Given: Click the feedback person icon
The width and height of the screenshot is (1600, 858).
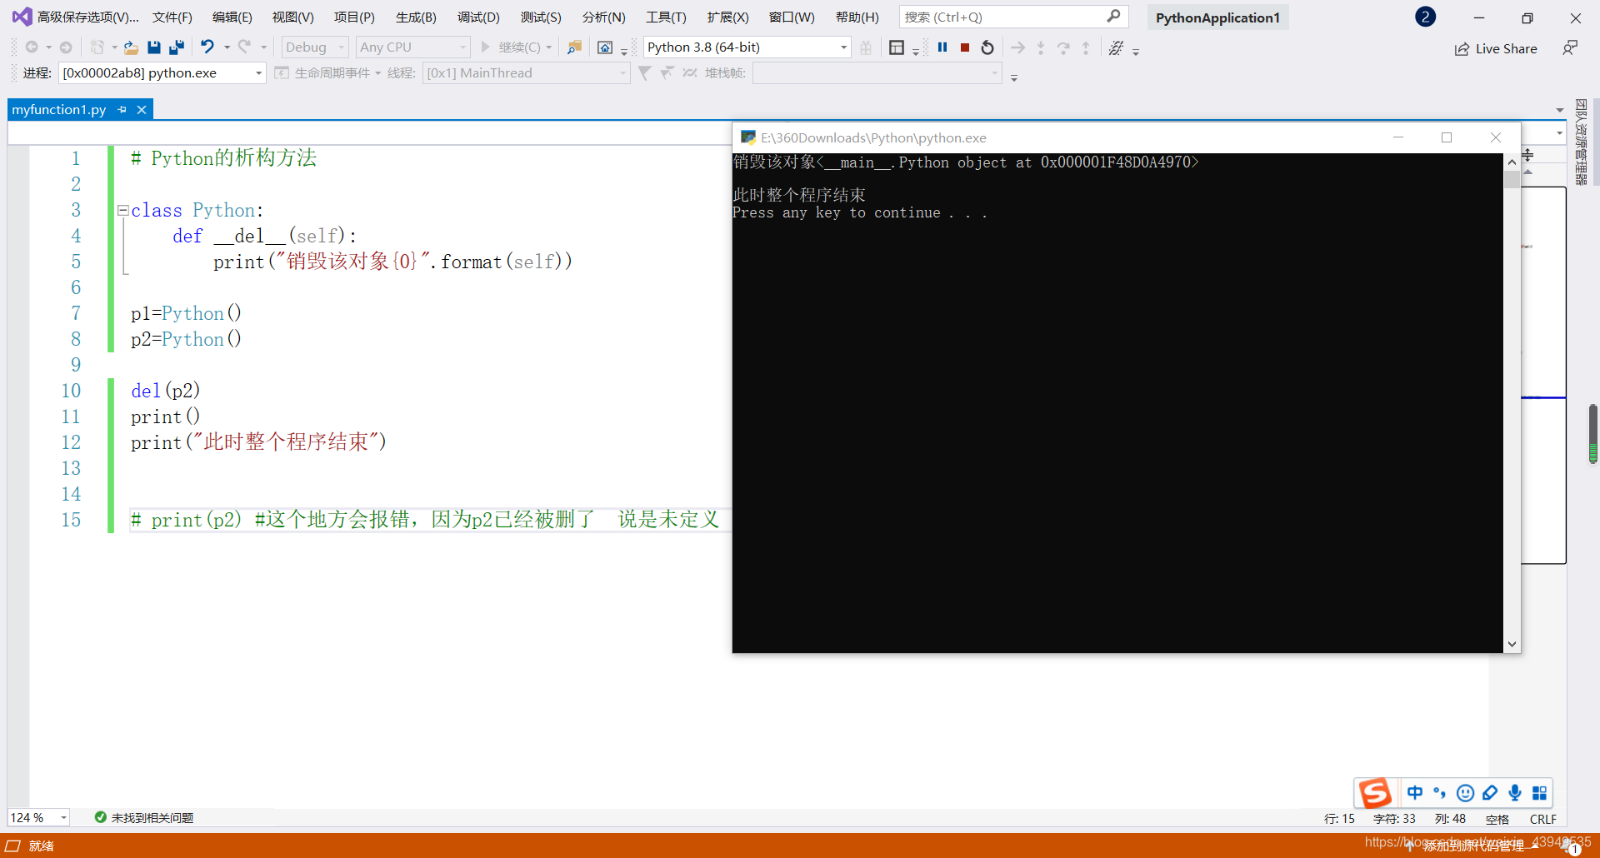Looking at the screenshot, I should [x=1570, y=47].
